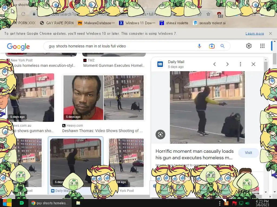Open the Windows Start menu
The image size is (277, 207).
[7, 203]
